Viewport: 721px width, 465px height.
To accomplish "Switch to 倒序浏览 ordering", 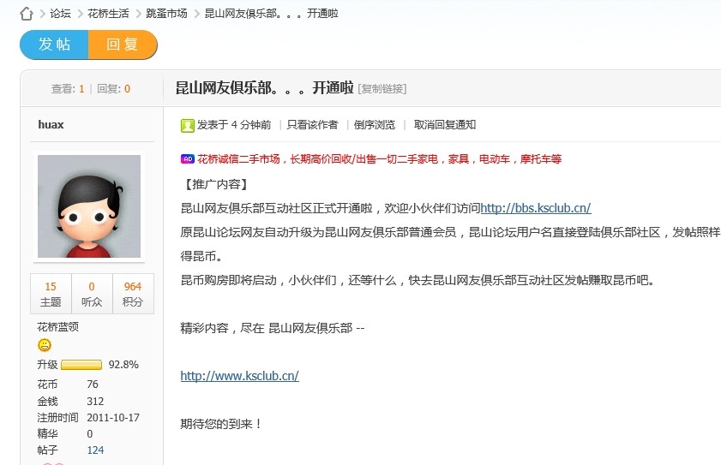I will click(x=375, y=125).
